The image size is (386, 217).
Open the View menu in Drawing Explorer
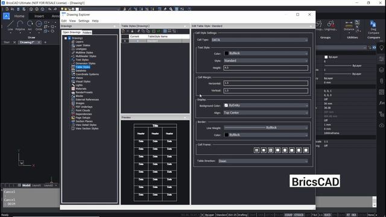(x=72, y=21)
